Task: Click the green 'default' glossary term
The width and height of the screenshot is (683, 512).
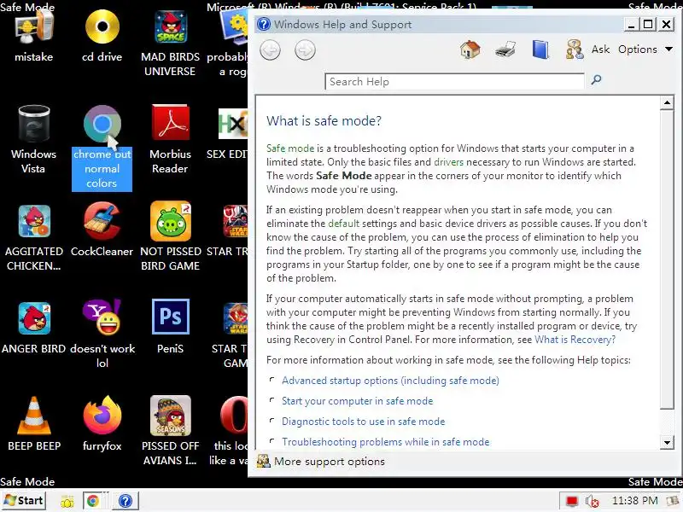Action: tap(344, 224)
